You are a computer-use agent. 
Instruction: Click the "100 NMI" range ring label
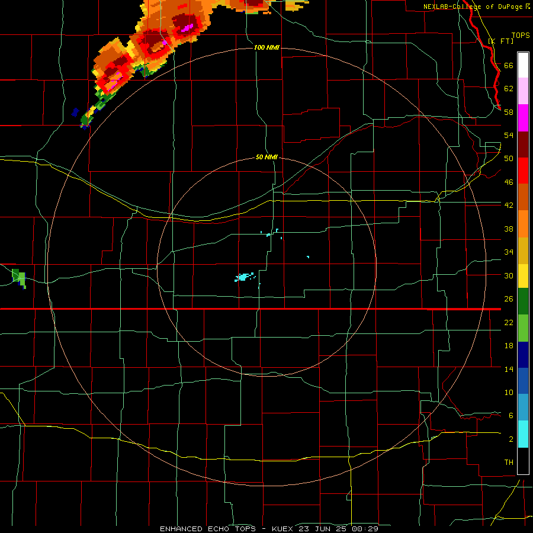tap(266, 47)
